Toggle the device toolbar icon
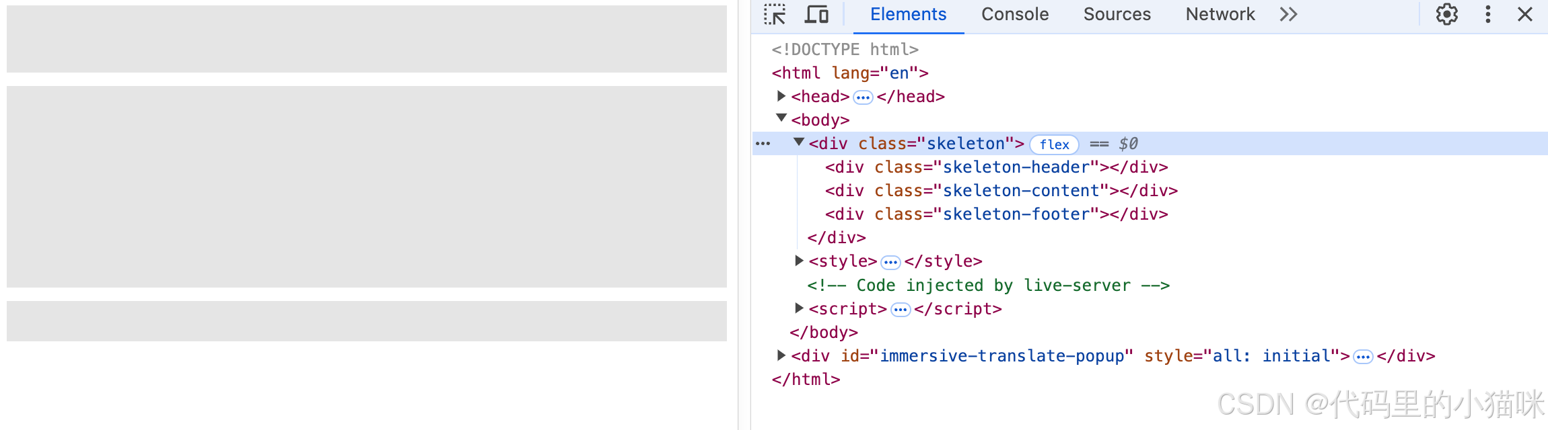 [816, 14]
